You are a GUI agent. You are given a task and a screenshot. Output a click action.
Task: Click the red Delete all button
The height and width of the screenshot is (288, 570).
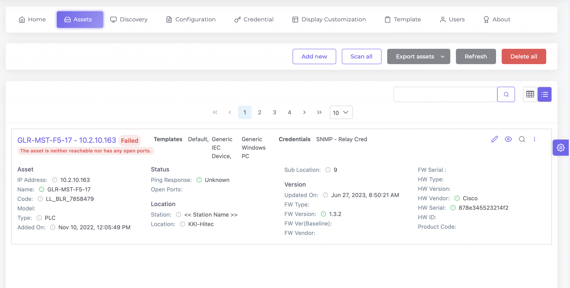coord(524,57)
